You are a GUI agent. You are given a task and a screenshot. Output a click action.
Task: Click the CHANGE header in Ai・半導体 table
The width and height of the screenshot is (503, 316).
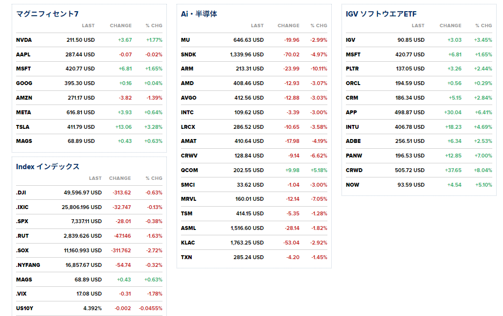(288, 26)
